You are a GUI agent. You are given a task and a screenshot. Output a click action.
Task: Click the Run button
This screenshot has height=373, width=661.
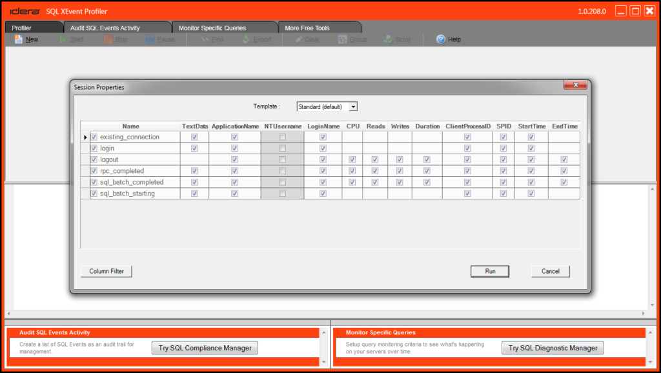tap(490, 271)
